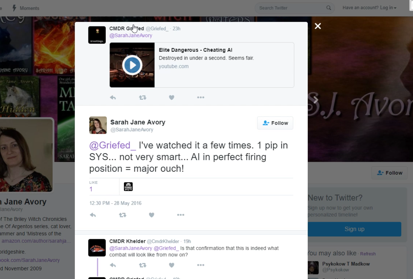Open Elite Dangerous - Cheating AI title
The image size is (413, 279).
tap(195, 50)
